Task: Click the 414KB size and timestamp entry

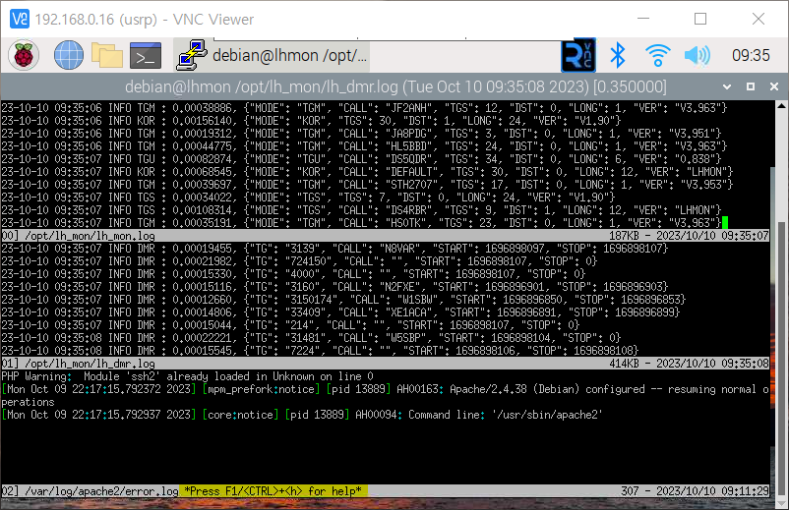Action: [x=689, y=364]
